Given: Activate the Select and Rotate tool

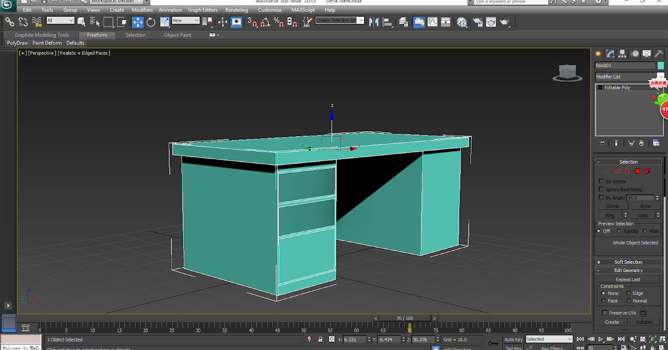Looking at the screenshot, I should tap(151, 22).
